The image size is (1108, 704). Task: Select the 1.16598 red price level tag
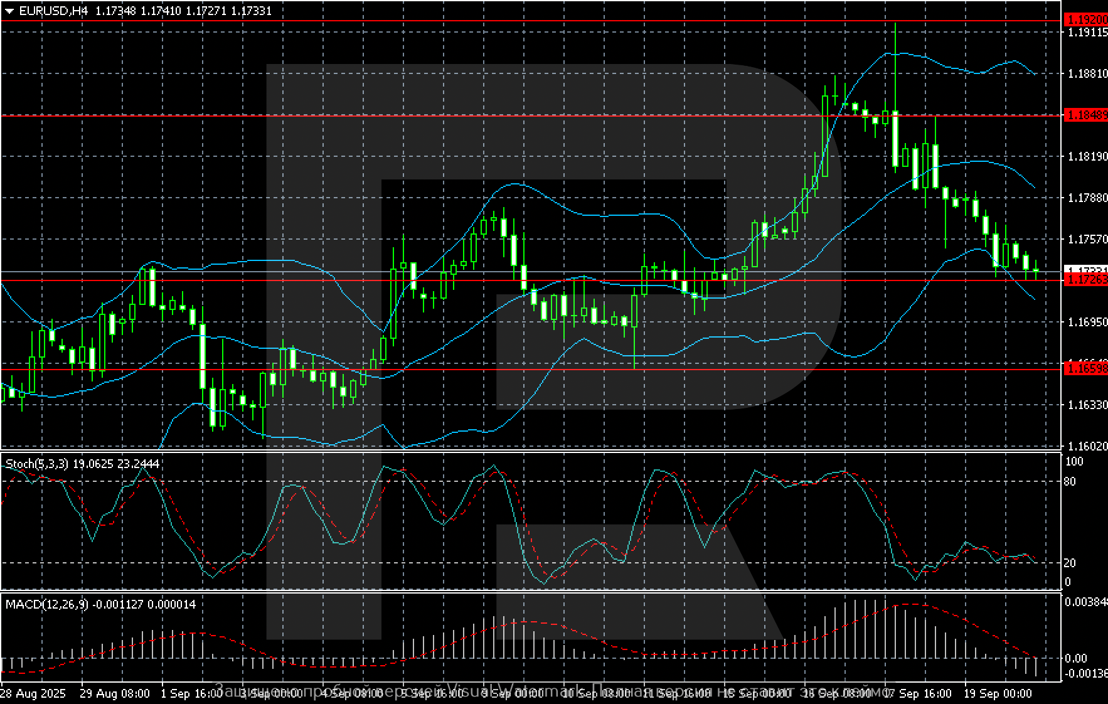[x=1087, y=370]
